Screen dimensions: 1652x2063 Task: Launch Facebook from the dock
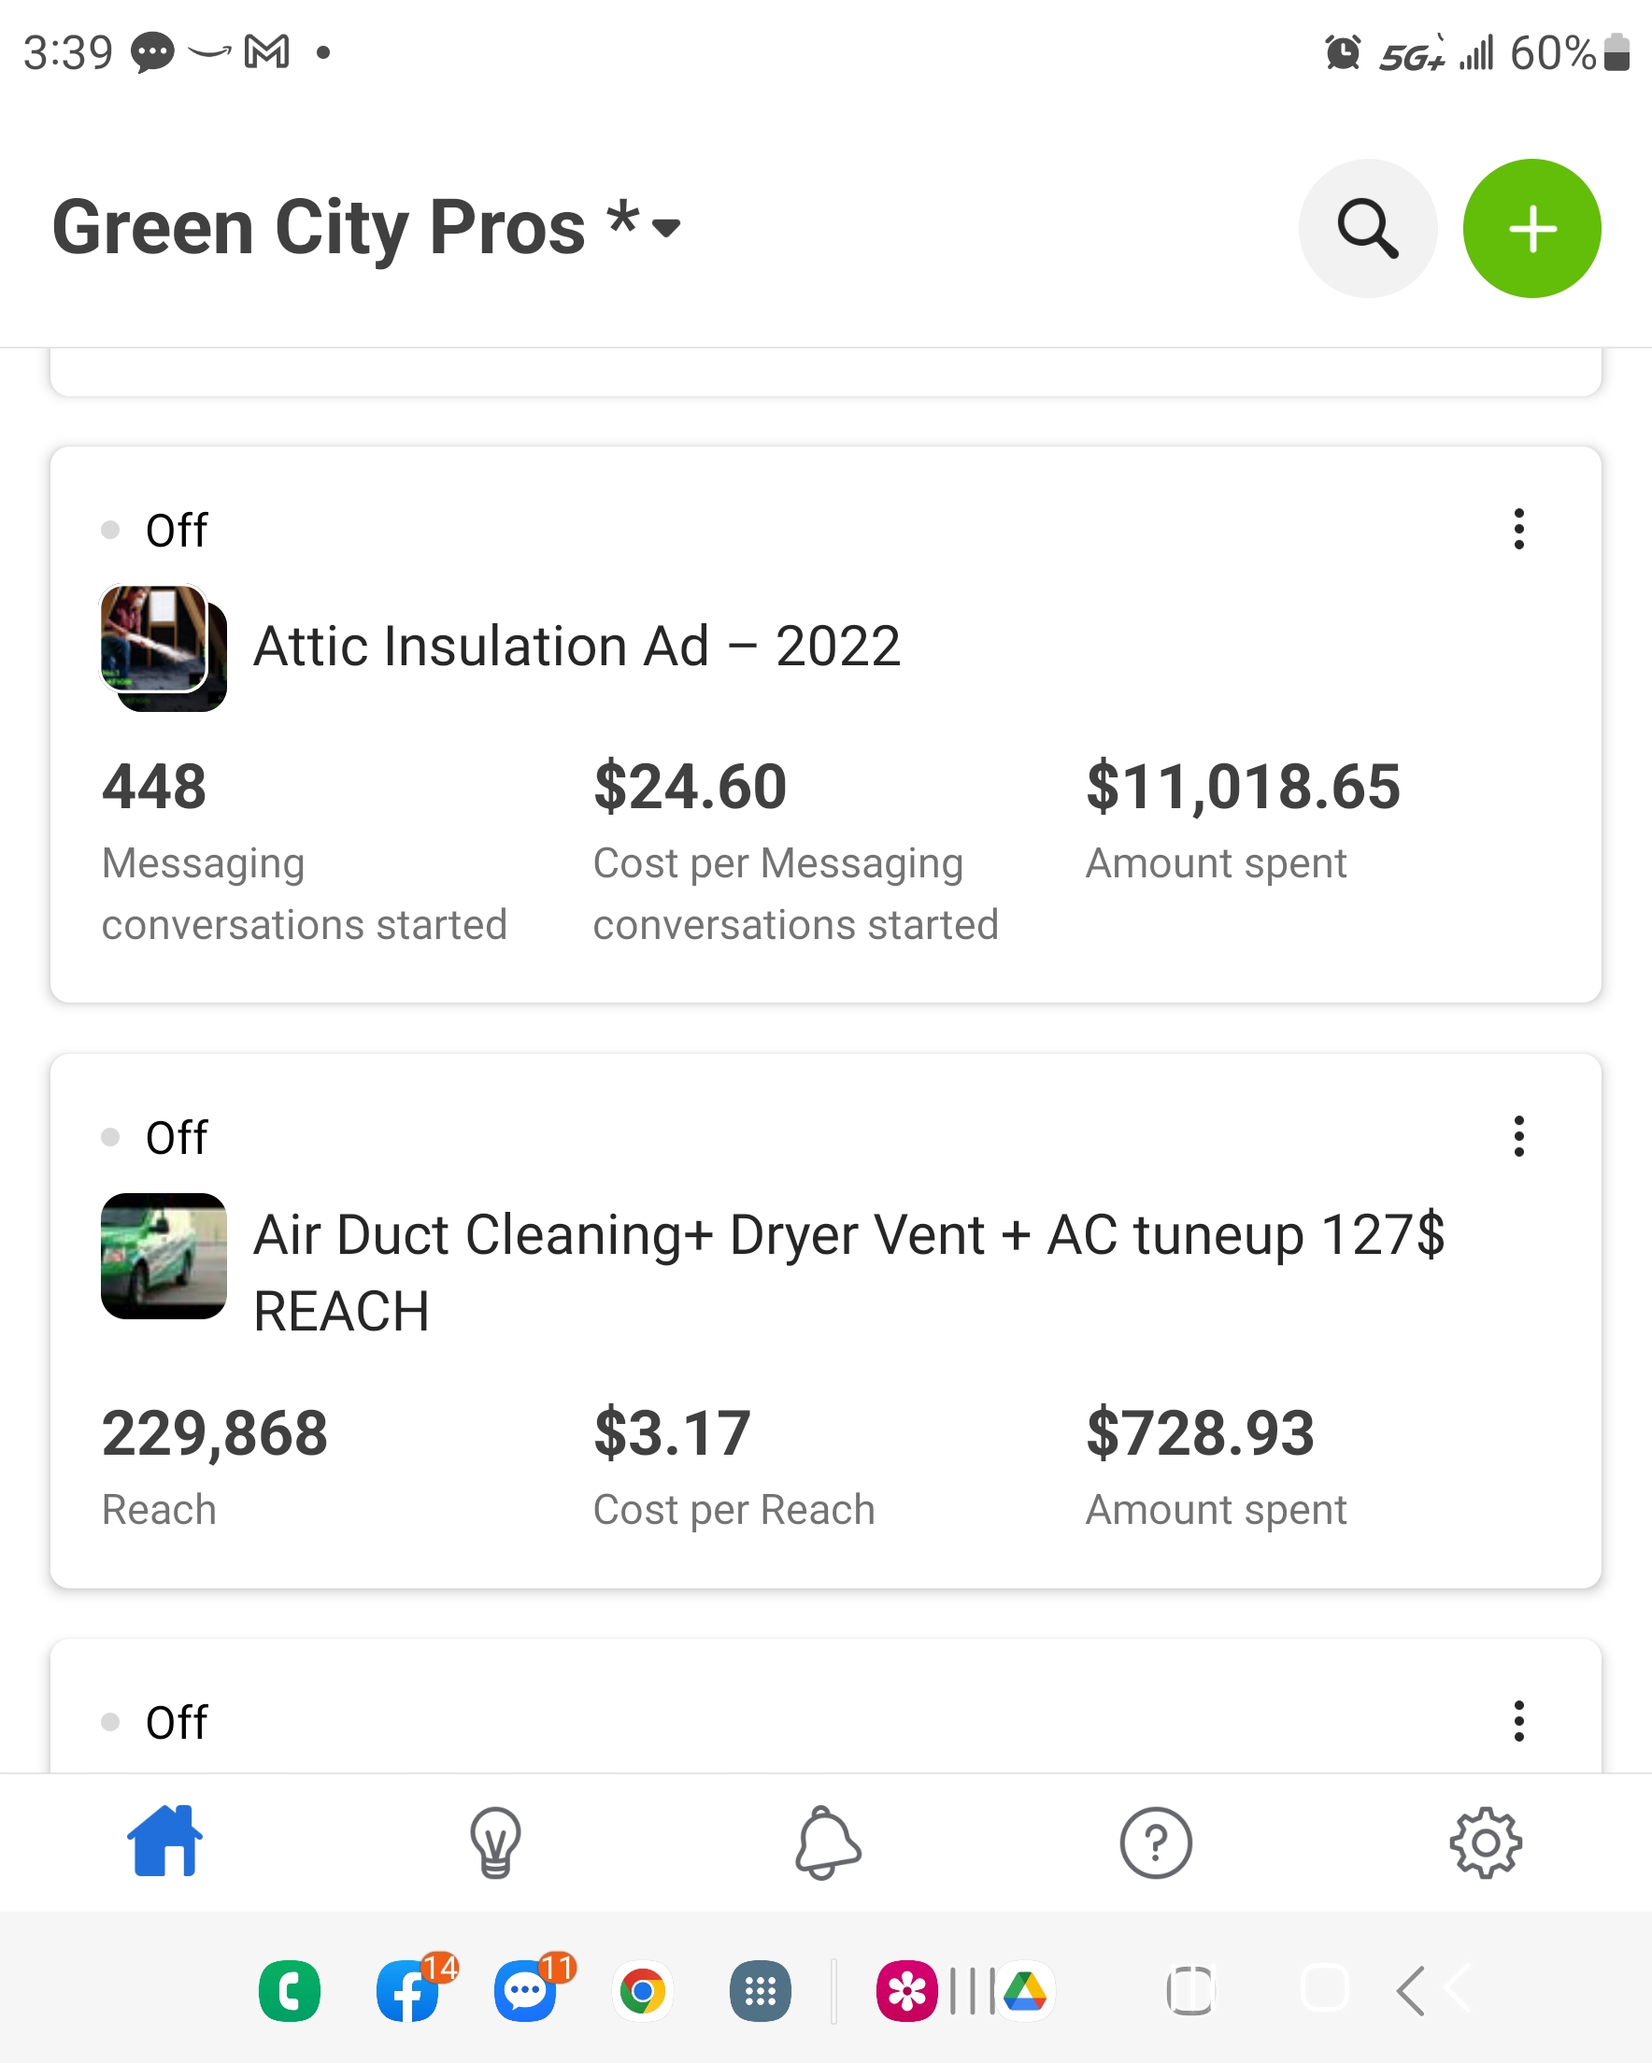[408, 1991]
